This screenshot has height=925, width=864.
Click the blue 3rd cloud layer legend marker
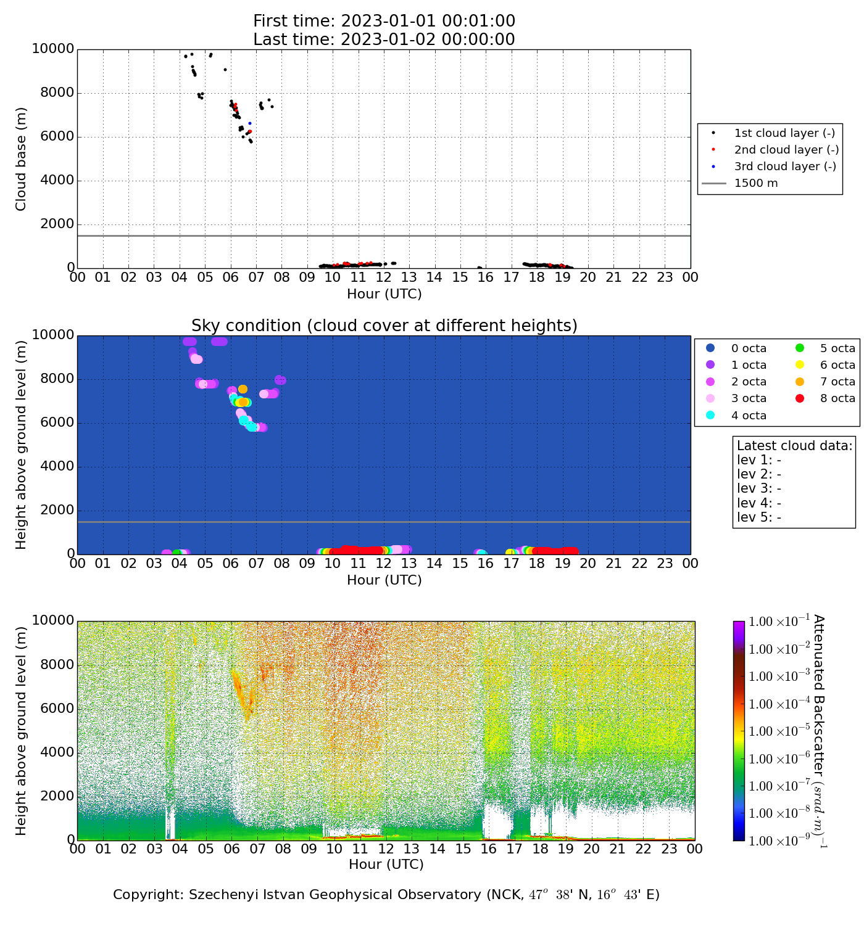[x=713, y=166]
